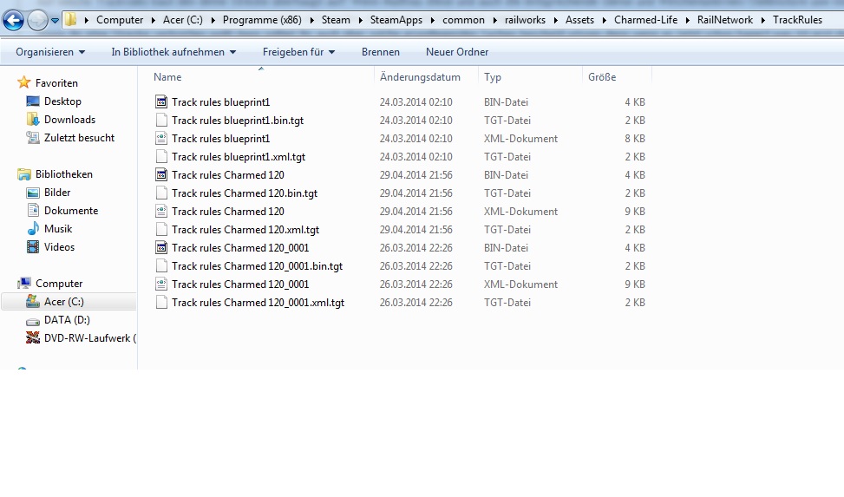Click the Favoriten star icon
844x497 pixels.
(x=23, y=82)
